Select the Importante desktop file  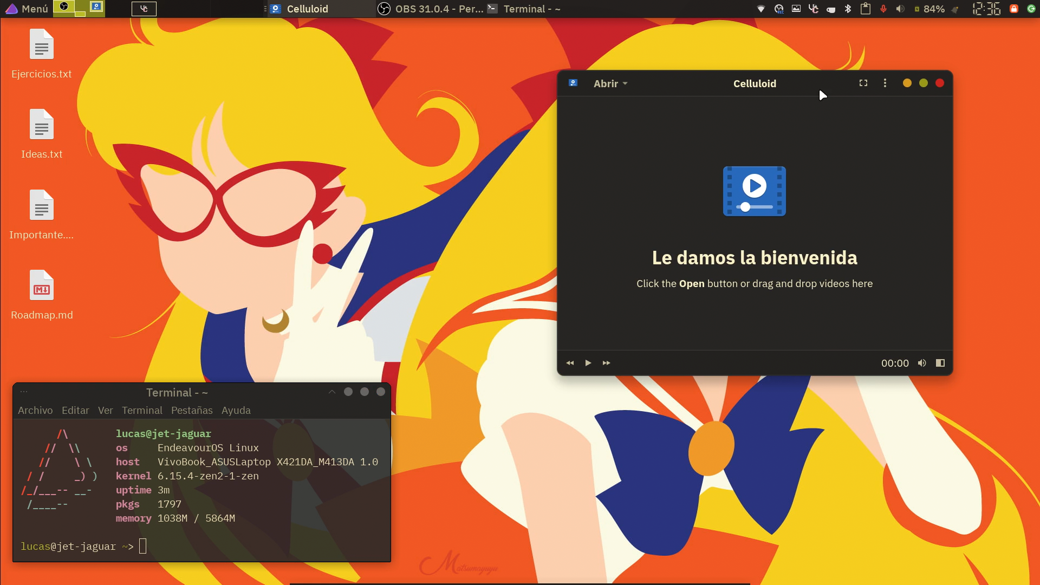(41, 215)
